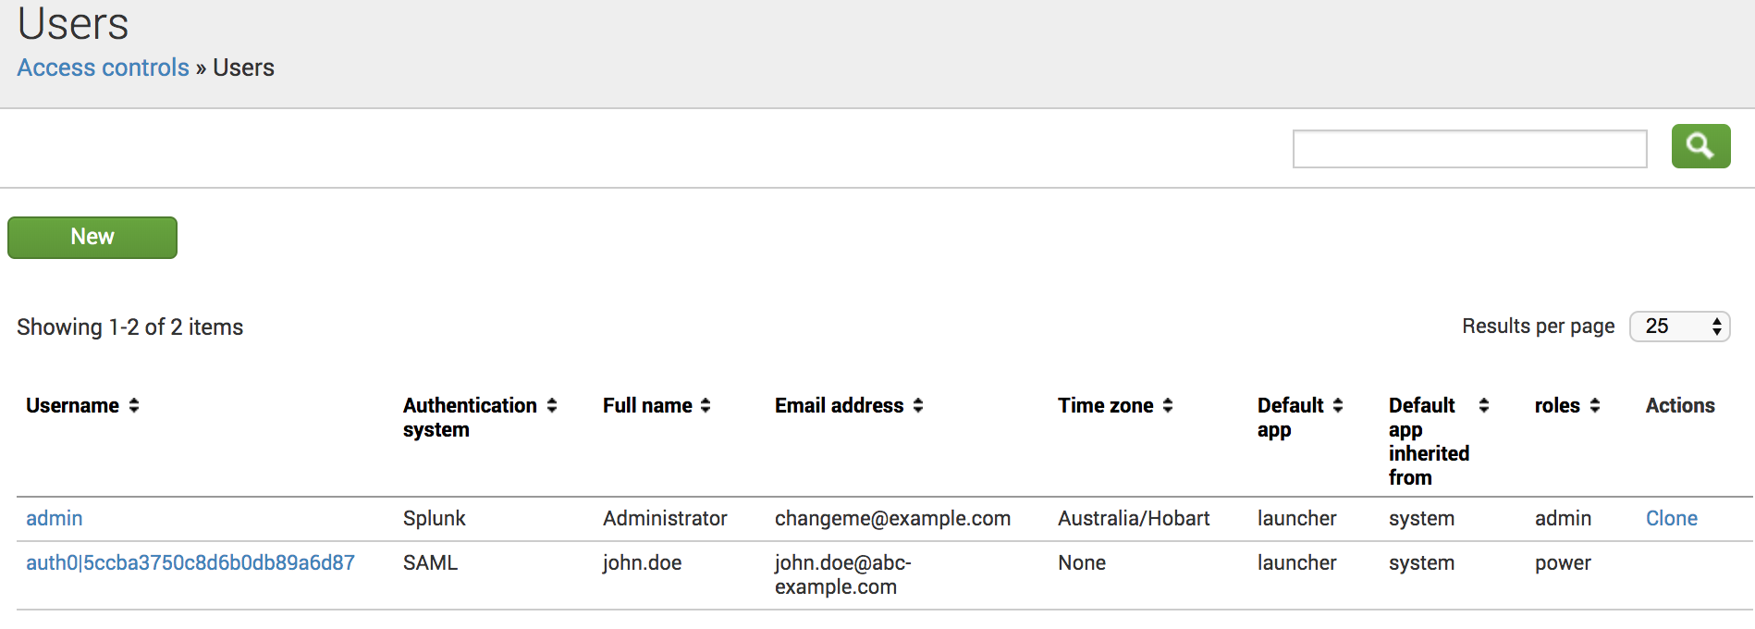Click the New user button
This screenshot has height=629, width=1755.
click(92, 238)
